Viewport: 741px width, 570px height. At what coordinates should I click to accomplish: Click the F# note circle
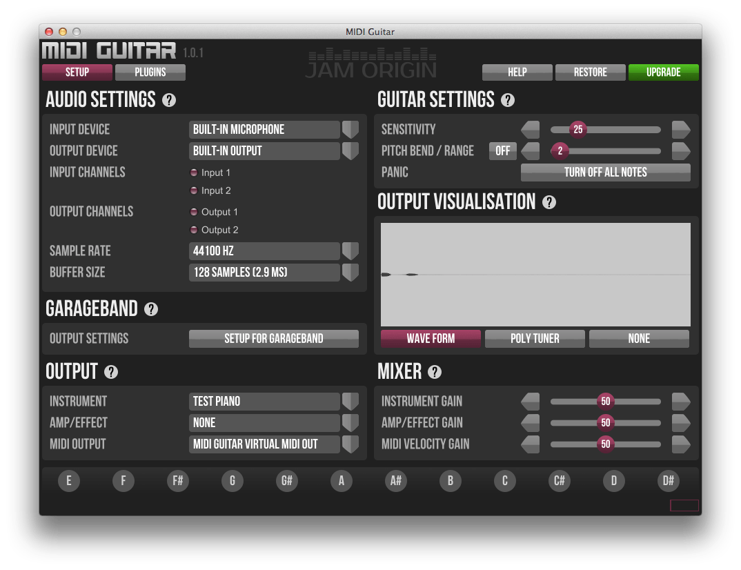point(178,481)
